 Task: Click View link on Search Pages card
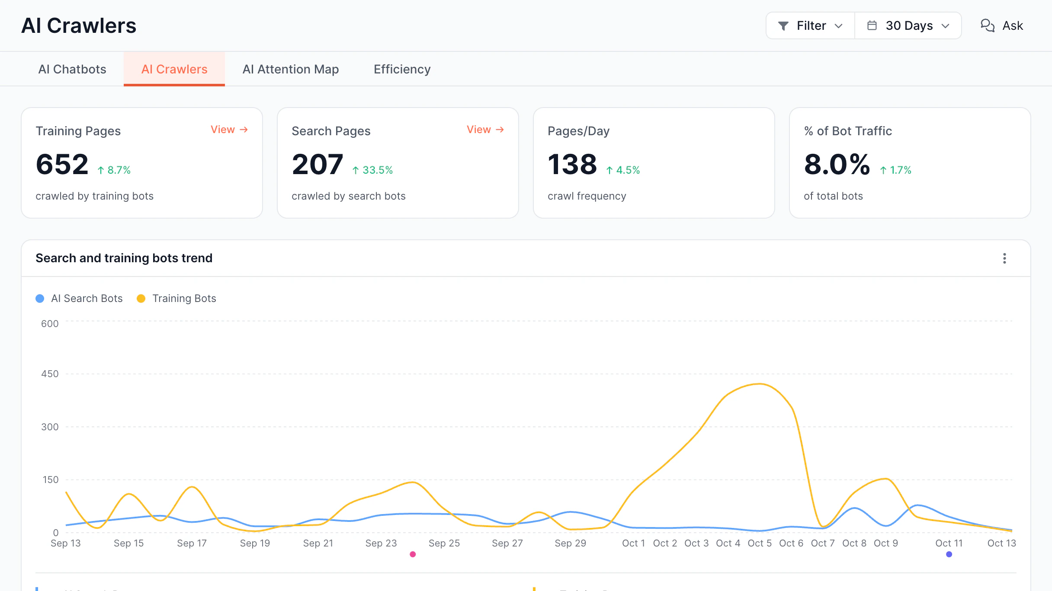point(485,130)
